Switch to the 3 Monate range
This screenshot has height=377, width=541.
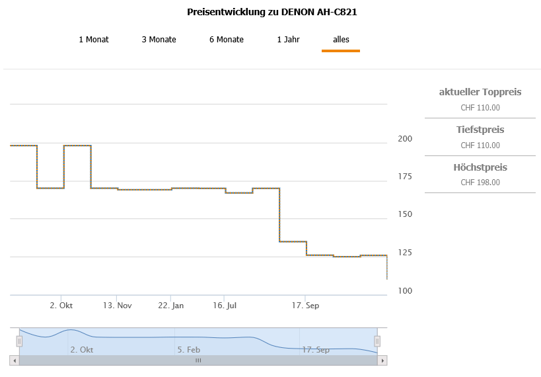159,40
